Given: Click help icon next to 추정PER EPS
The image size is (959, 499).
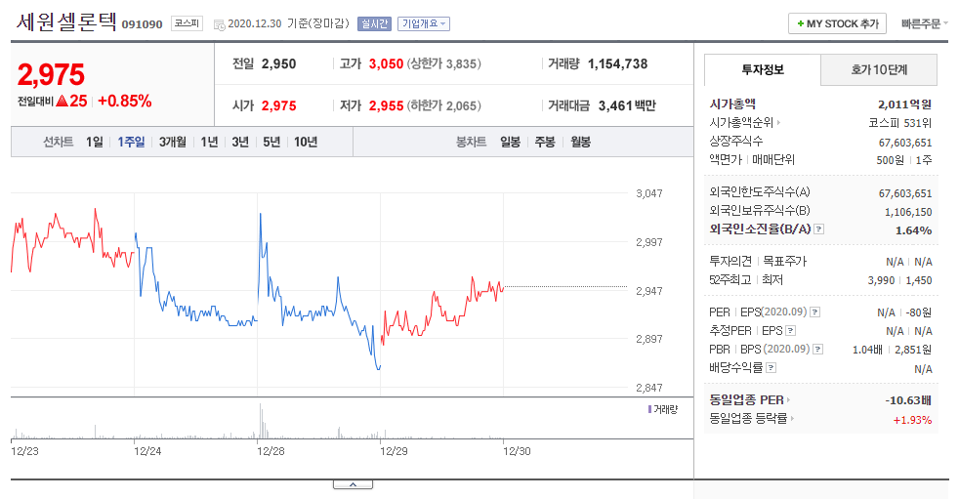Looking at the screenshot, I should pos(790,331).
